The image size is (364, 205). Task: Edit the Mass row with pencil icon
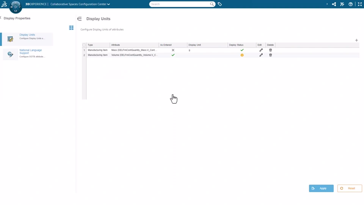coord(261,50)
